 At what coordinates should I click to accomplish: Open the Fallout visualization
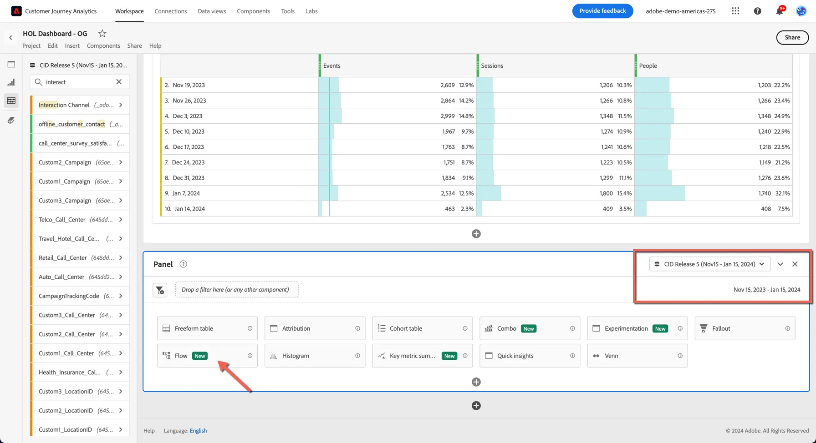745,328
